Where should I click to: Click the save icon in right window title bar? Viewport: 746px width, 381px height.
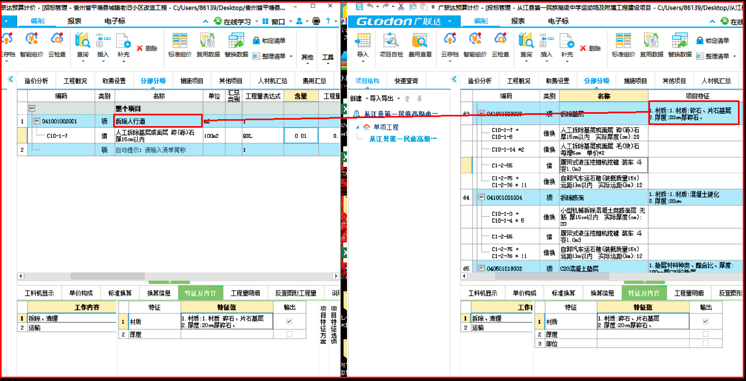pyautogui.click(x=359, y=6)
